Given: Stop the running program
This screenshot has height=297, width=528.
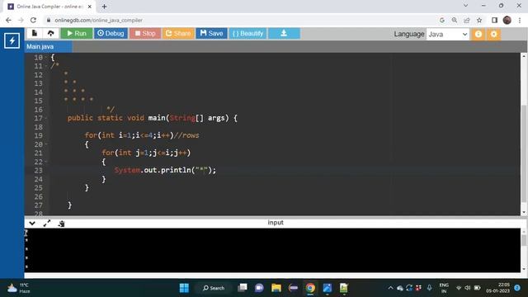Looking at the screenshot, I should click(145, 33).
